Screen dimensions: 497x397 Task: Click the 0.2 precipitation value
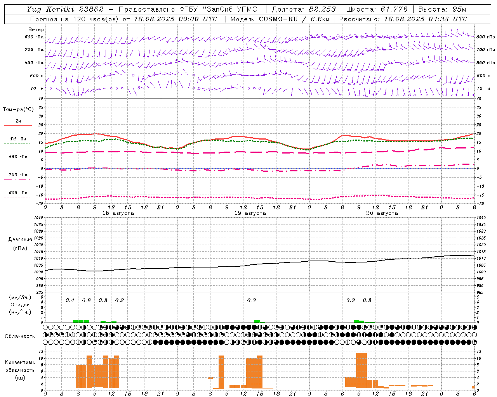[119, 300]
